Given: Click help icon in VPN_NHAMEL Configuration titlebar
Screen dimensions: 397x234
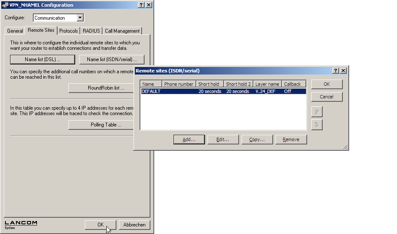Looking at the screenshot, I should [141, 5].
